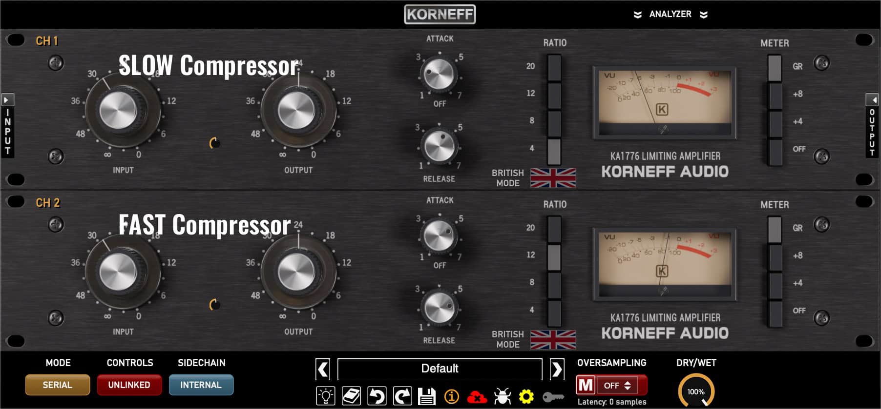Click the K logo on CH 1 VU meter
The width and height of the screenshot is (881, 409).
click(x=662, y=109)
